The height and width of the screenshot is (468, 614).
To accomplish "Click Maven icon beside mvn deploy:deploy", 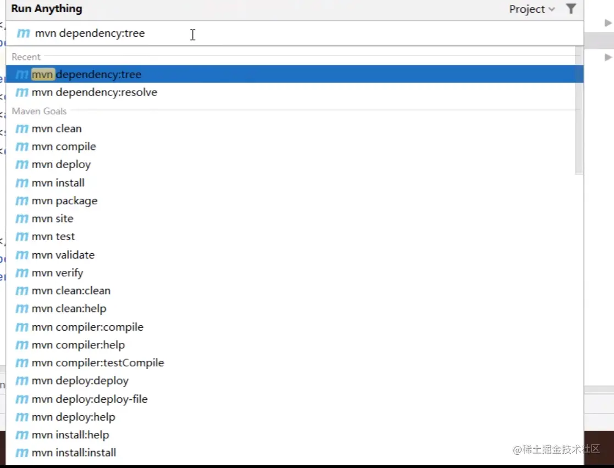I will 21,381.
